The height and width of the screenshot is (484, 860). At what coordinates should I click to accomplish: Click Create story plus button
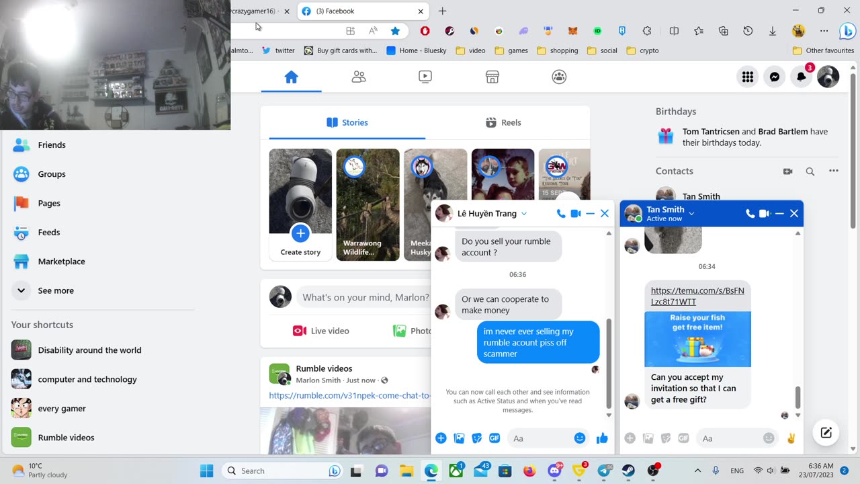pyautogui.click(x=300, y=233)
